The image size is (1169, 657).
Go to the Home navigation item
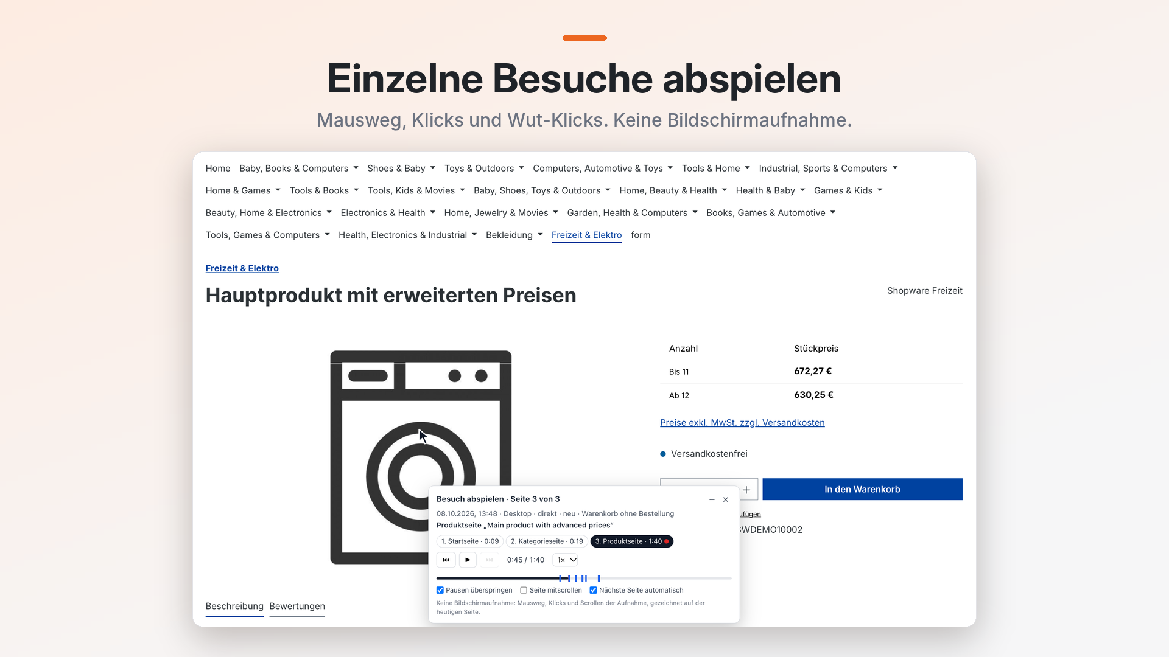tap(218, 169)
